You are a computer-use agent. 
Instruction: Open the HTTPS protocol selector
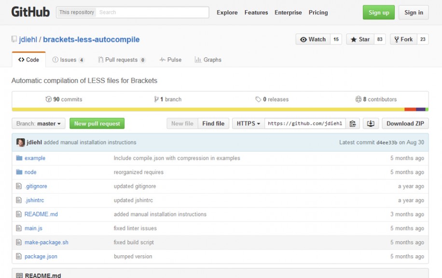click(248, 124)
